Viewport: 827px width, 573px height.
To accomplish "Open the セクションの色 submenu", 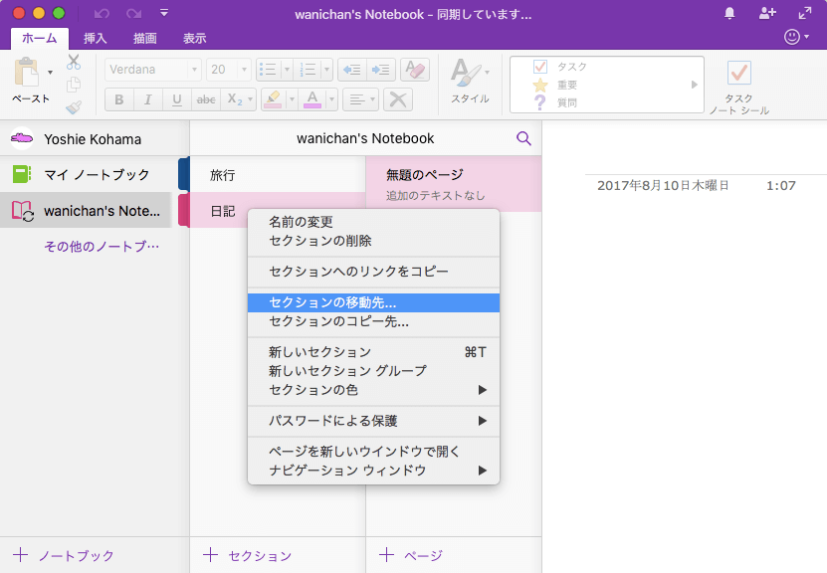I will point(373,390).
